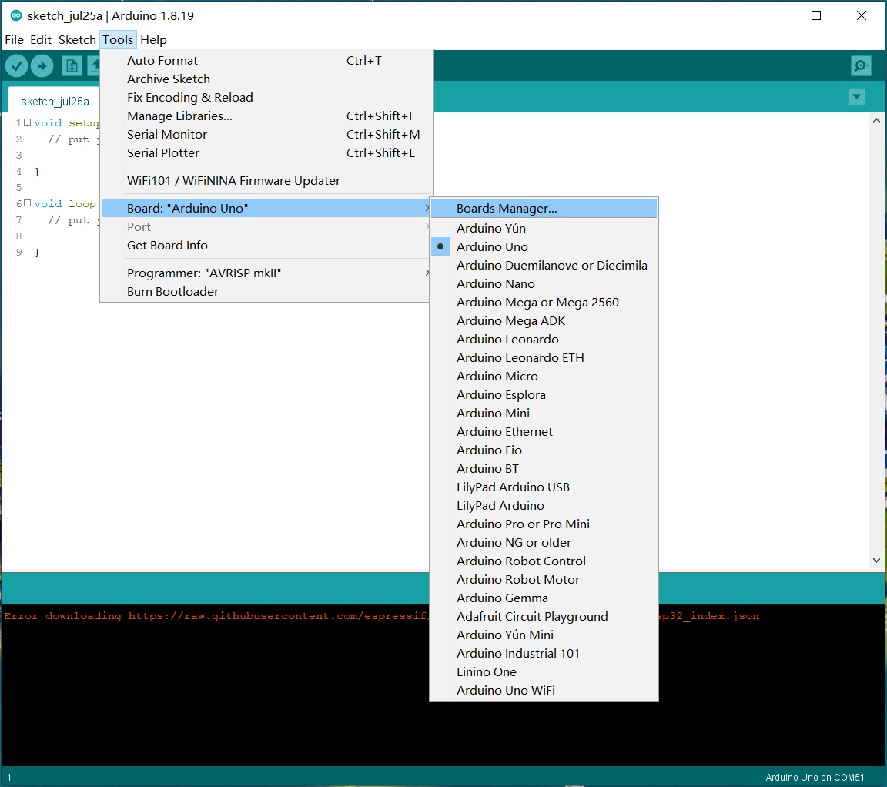Choose Arduino Mini
The image size is (887, 787).
pyautogui.click(x=544, y=413)
